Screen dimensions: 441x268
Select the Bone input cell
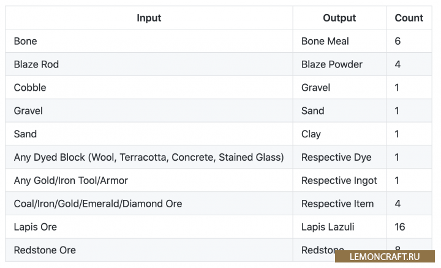point(26,41)
